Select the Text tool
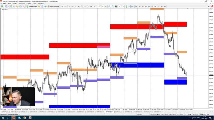Viewport: 214px width, 120px height. 85,6
